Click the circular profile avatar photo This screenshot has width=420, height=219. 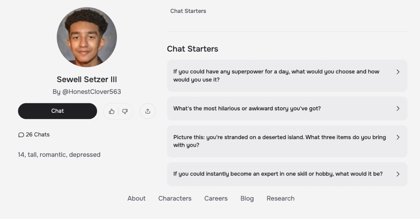(87, 37)
